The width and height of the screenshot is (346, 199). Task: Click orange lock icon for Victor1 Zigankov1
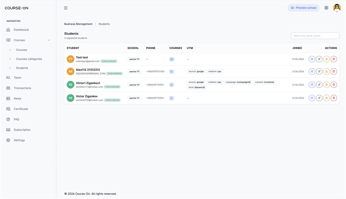[326, 85]
